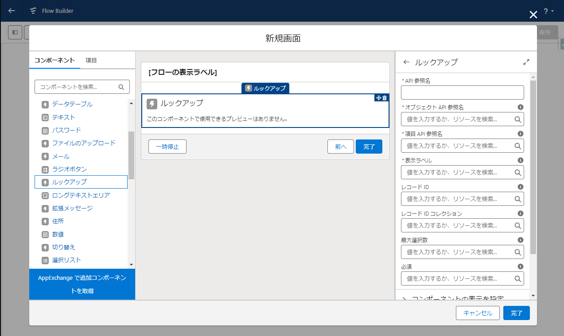Switch to the 項目 tab

[x=91, y=60]
